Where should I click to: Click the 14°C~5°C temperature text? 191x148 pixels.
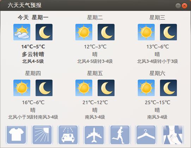[33, 47]
